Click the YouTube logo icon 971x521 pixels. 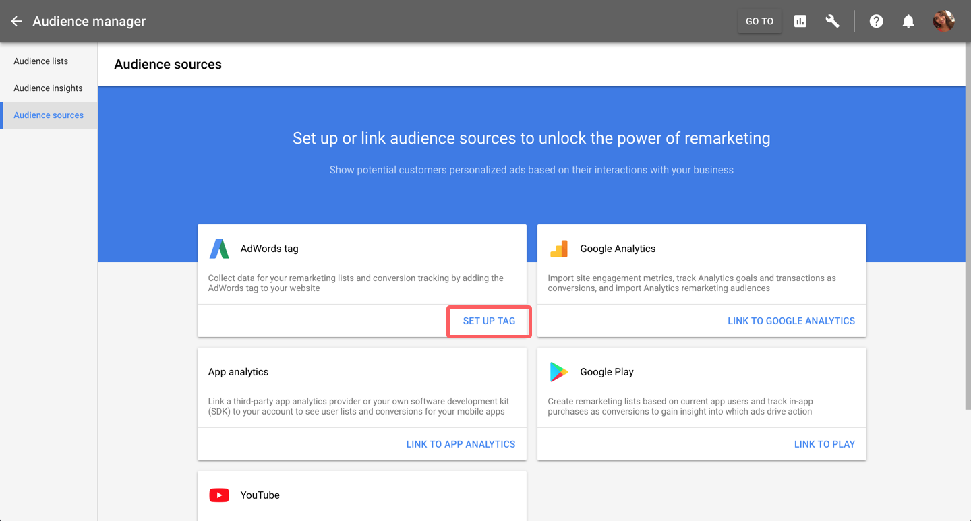(219, 495)
